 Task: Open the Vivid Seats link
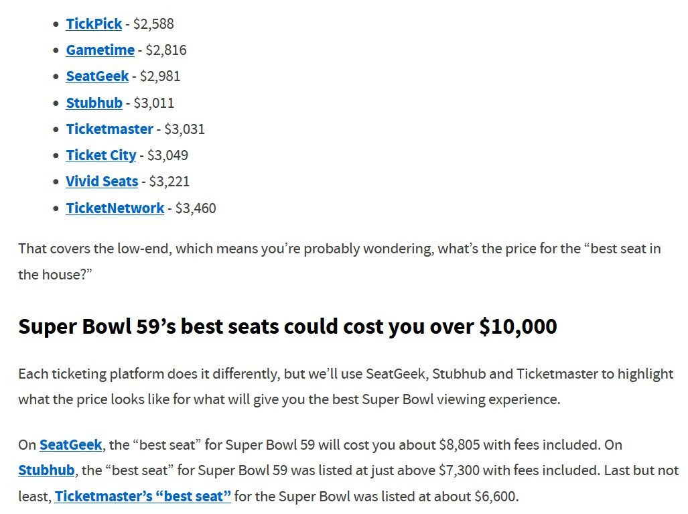click(102, 182)
